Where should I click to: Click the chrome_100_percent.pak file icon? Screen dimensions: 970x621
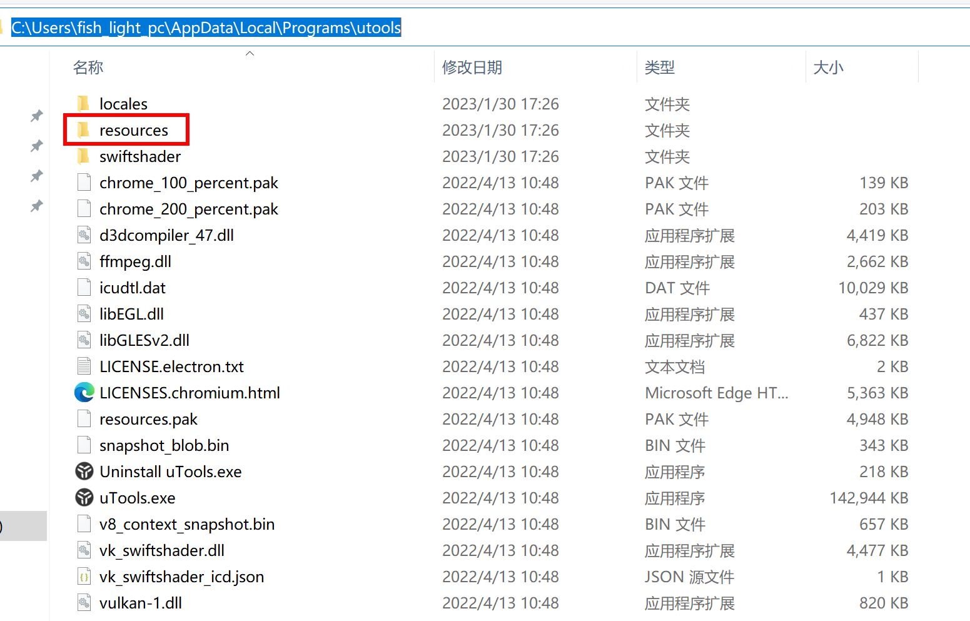(84, 182)
